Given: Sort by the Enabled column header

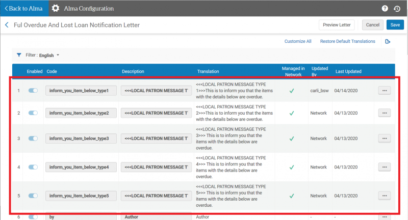Looking at the screenshot, I should (x=35, y=71).
